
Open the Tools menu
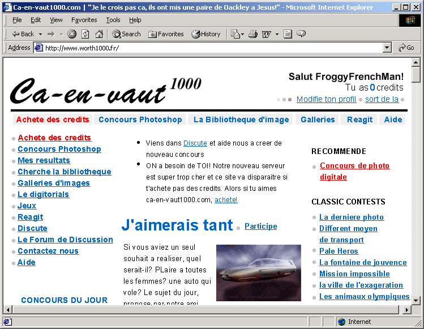coord(113,20)
